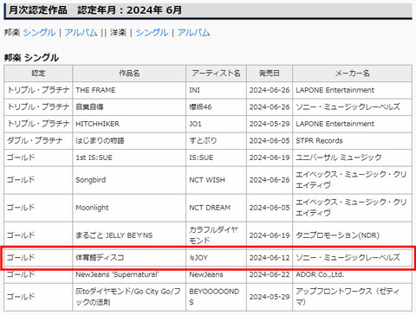This screenshot has height=315, width=416.
Task: Open the 洋楽 アルバム link
Action: pos(193,32)
